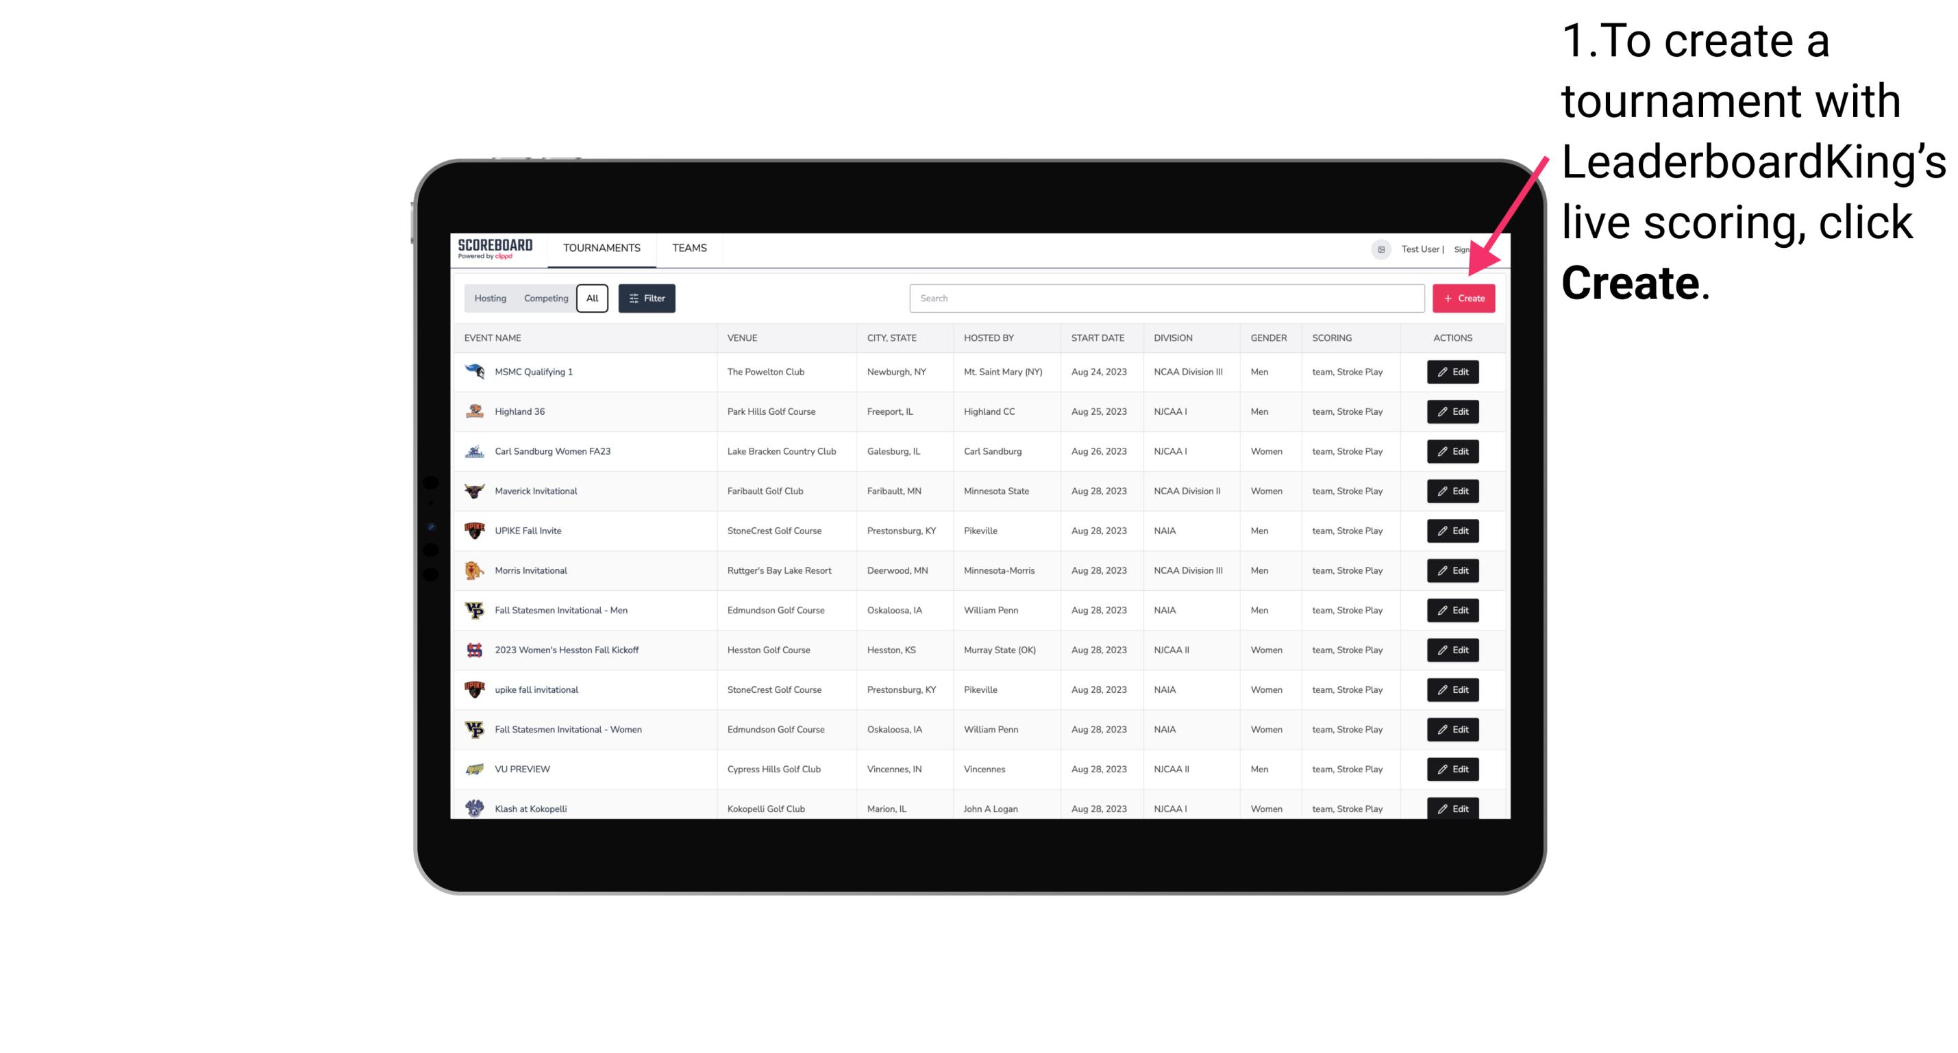The height and width of the screenshot is (1053, 1958).
Task: Click the Edit icon for Morris Invitational
Action: [1453, 570]
